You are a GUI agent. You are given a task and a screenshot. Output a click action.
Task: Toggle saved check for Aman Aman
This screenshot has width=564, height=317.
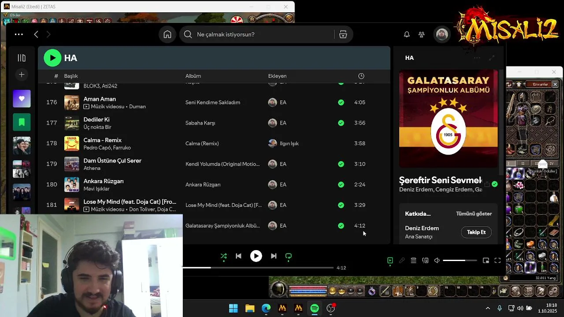coord(341,102)
